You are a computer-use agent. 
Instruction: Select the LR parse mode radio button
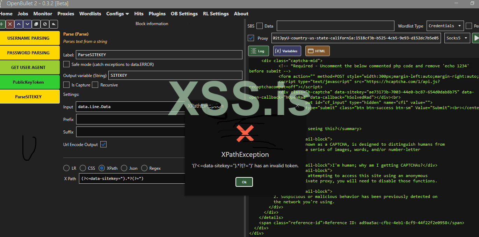point(66,168)
